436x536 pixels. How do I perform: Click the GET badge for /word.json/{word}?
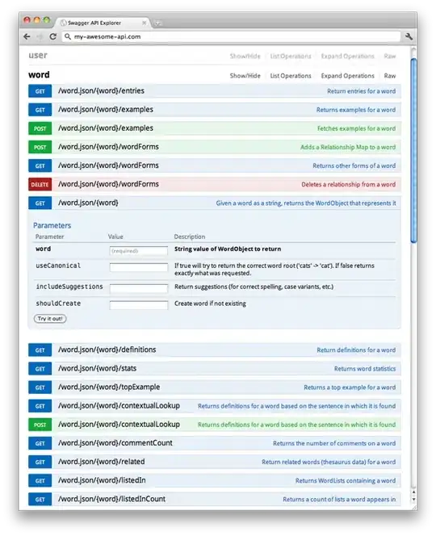[40, 203]
